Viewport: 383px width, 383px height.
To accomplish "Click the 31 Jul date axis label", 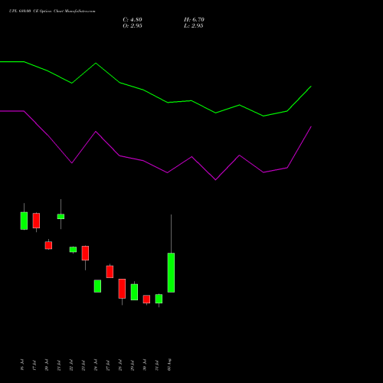I will [157, 365].
